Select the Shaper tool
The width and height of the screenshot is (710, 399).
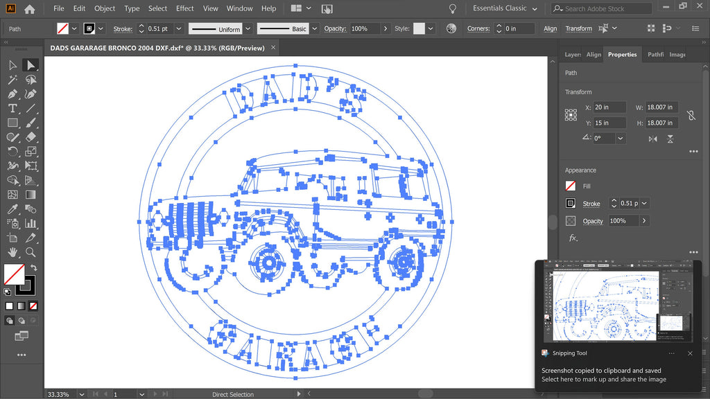[x=12, y=137]
